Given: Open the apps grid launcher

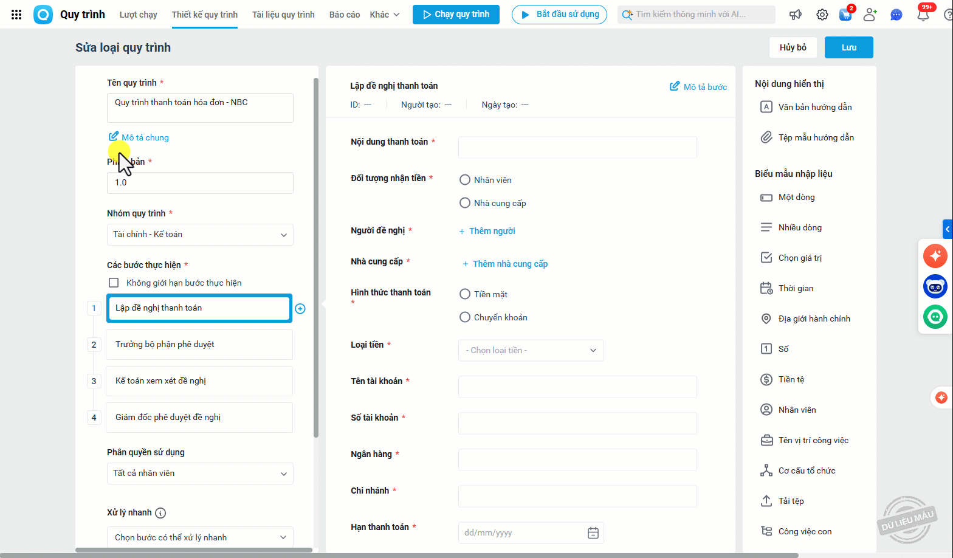Looking at the screenshot, I should click(x=16, y=15).
